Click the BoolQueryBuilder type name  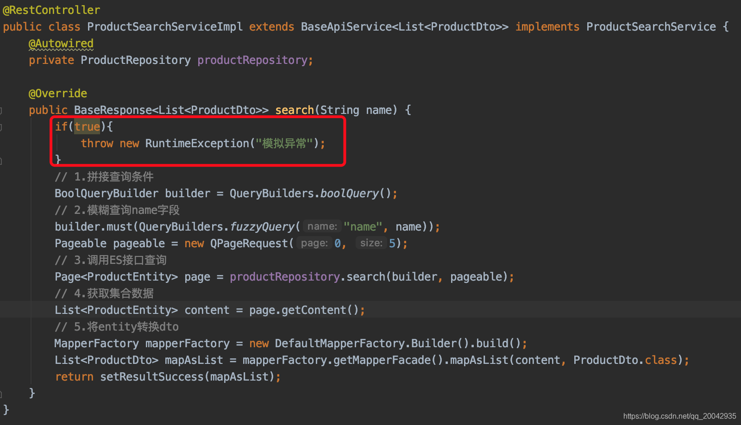tap(107, 194)
